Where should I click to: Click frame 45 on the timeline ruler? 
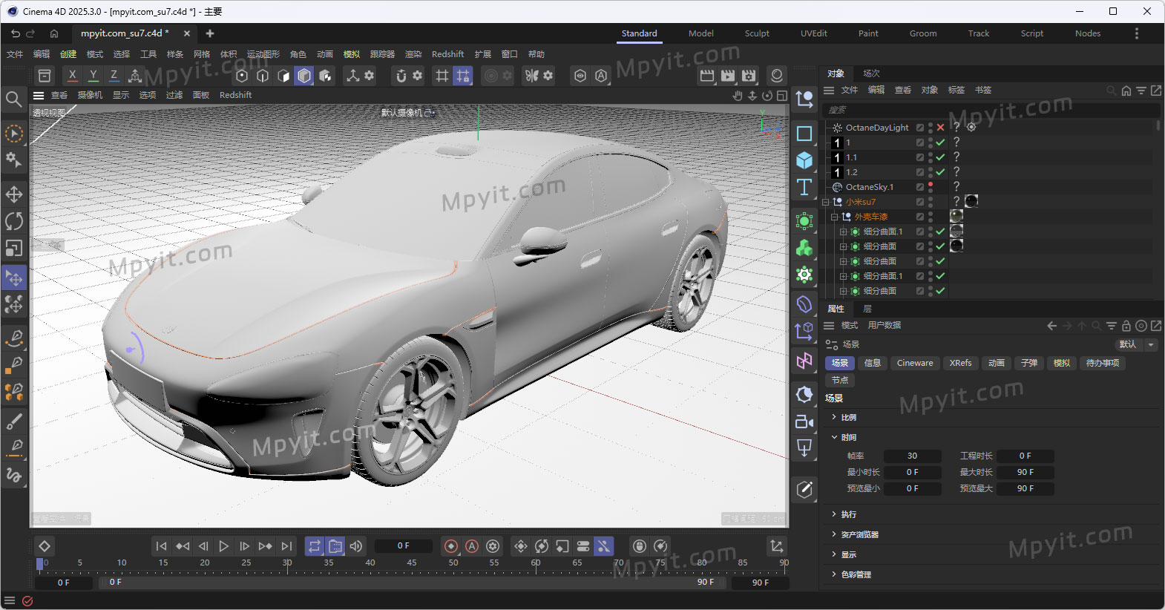[x=411, y=563]
